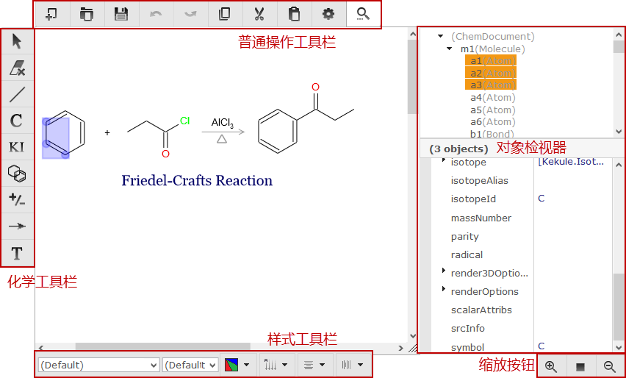This screenshot has width=626, height=378.
Task: Click the zoom out magnifier button
Action: (610, 366)
